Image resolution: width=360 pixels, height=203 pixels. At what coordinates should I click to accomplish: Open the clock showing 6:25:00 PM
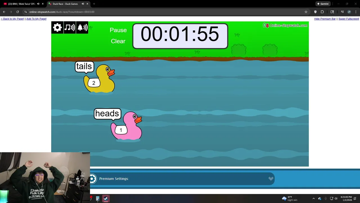tap(346, 198)
